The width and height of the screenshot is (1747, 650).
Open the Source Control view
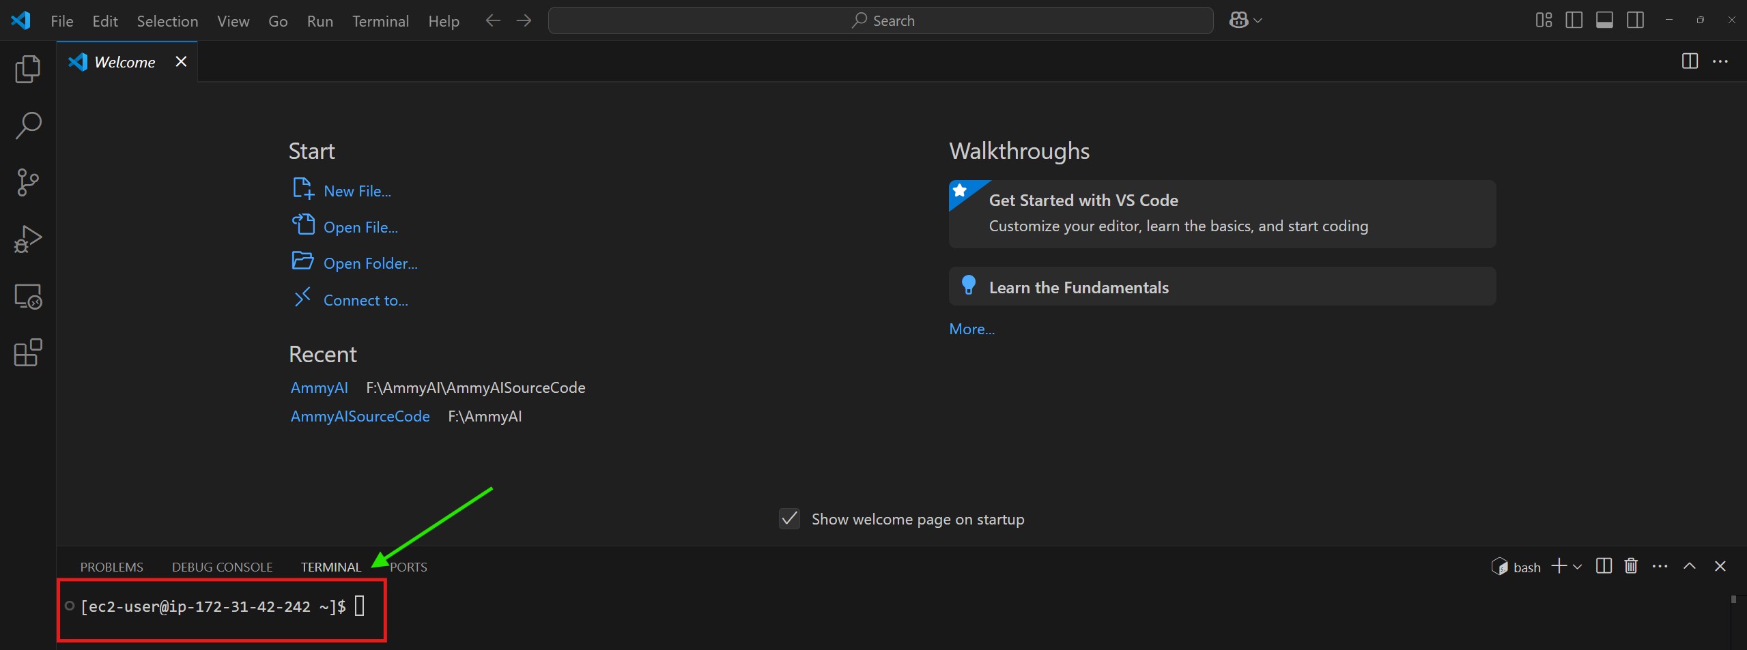coord(28,182)
